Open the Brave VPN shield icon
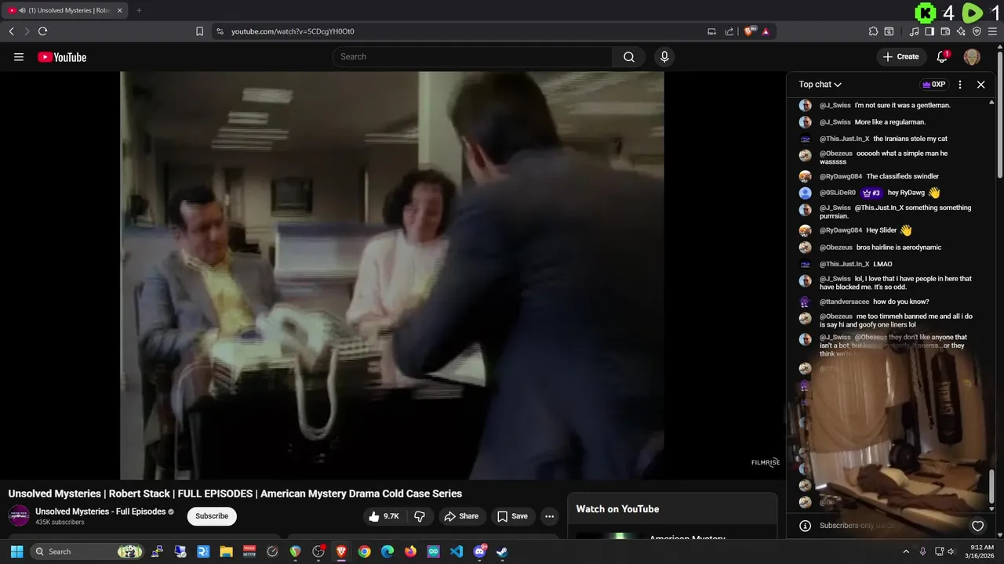Viewport: 1004px width, 564px height. [x=977, y=31]
